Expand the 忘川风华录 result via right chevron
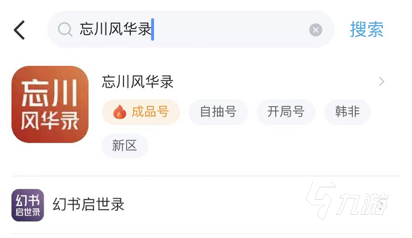Image resolution: width=412 pixels, height=238 pixels. tap(382, 81)
